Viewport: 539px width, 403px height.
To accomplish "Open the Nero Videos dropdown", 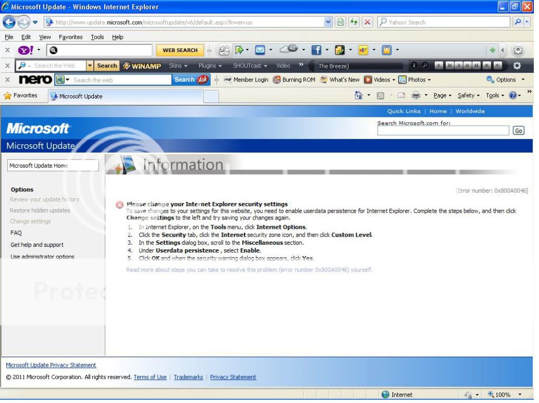I will click(380, 79).
